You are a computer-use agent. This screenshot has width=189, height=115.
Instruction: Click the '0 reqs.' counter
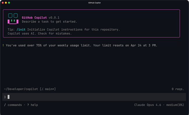click(178, 89)
